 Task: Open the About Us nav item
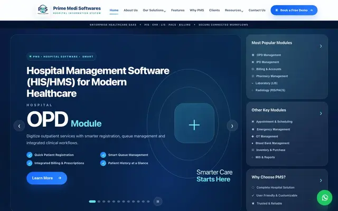pos(130,11)
